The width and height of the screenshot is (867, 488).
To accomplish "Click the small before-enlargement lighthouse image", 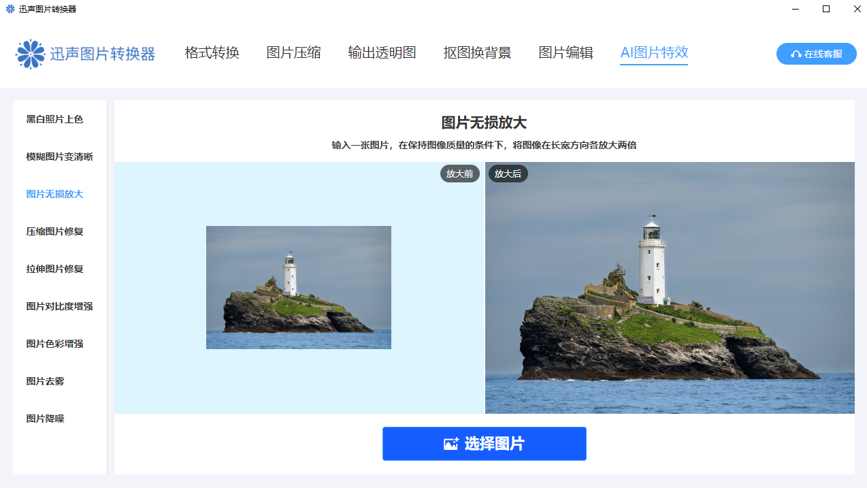I will [299, 287].
